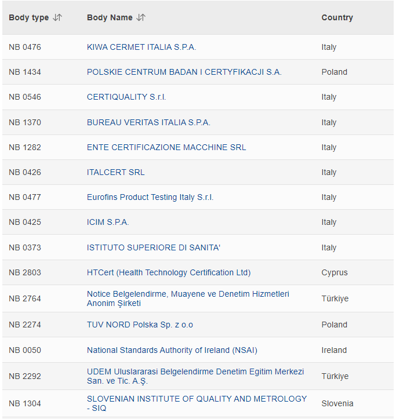The height and width of the screenshot is (419, 396).
Task: Sort table by Body type arrows icon
Action: pos(57,17)
